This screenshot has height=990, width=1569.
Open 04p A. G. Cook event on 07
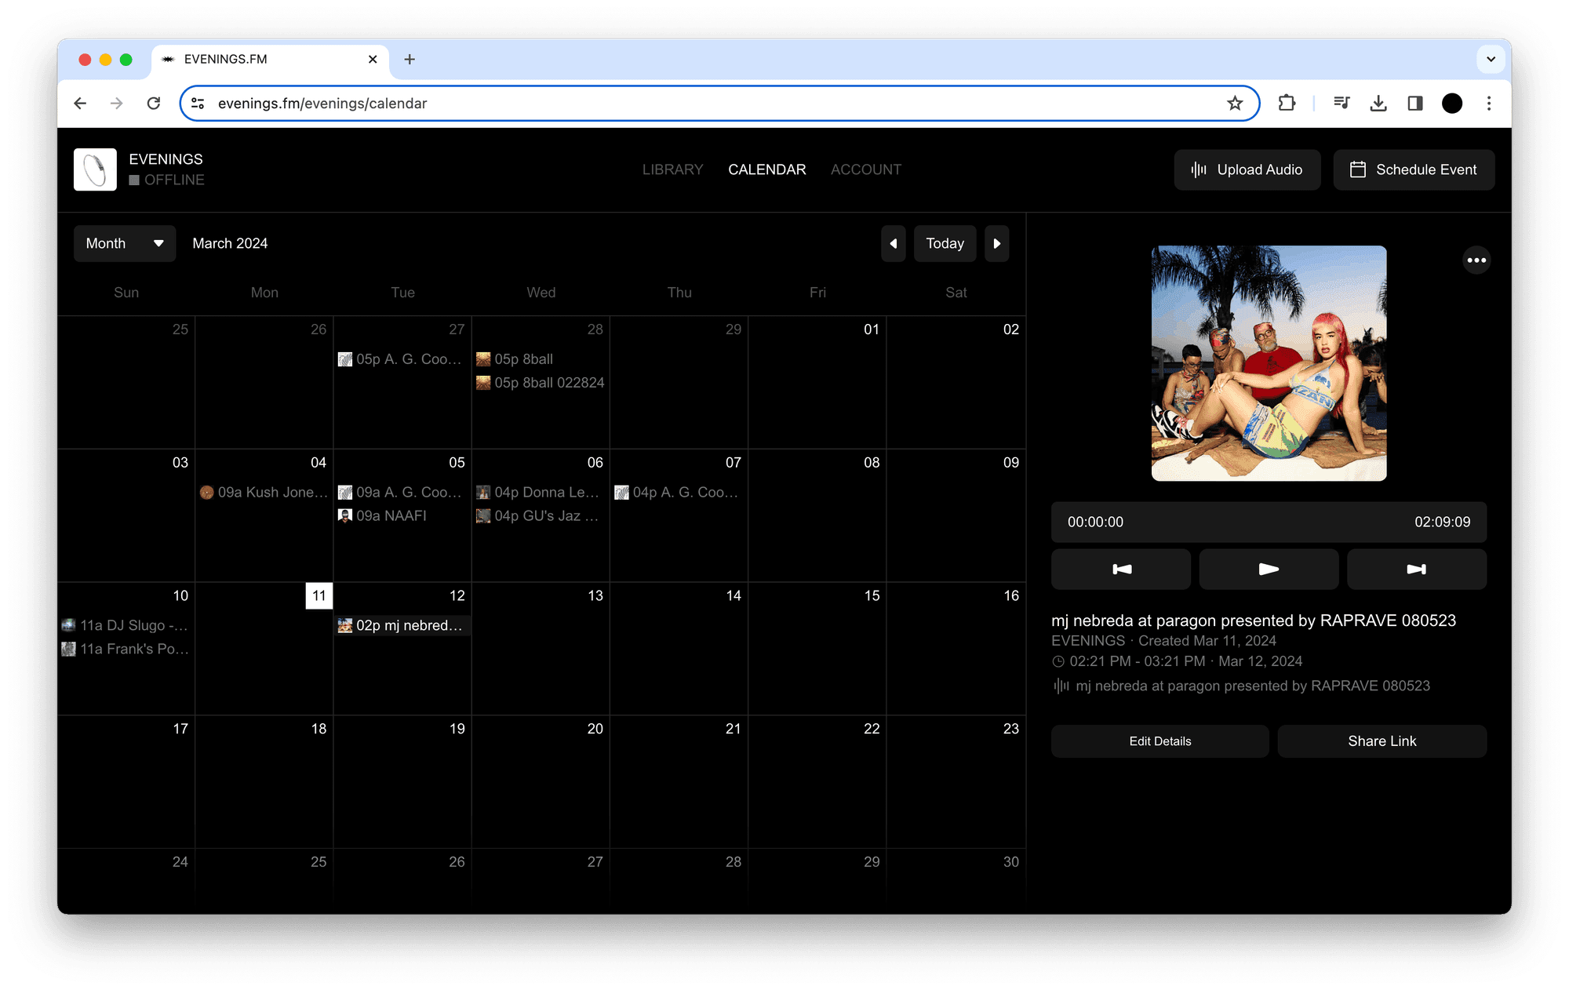tap(679, 493)
